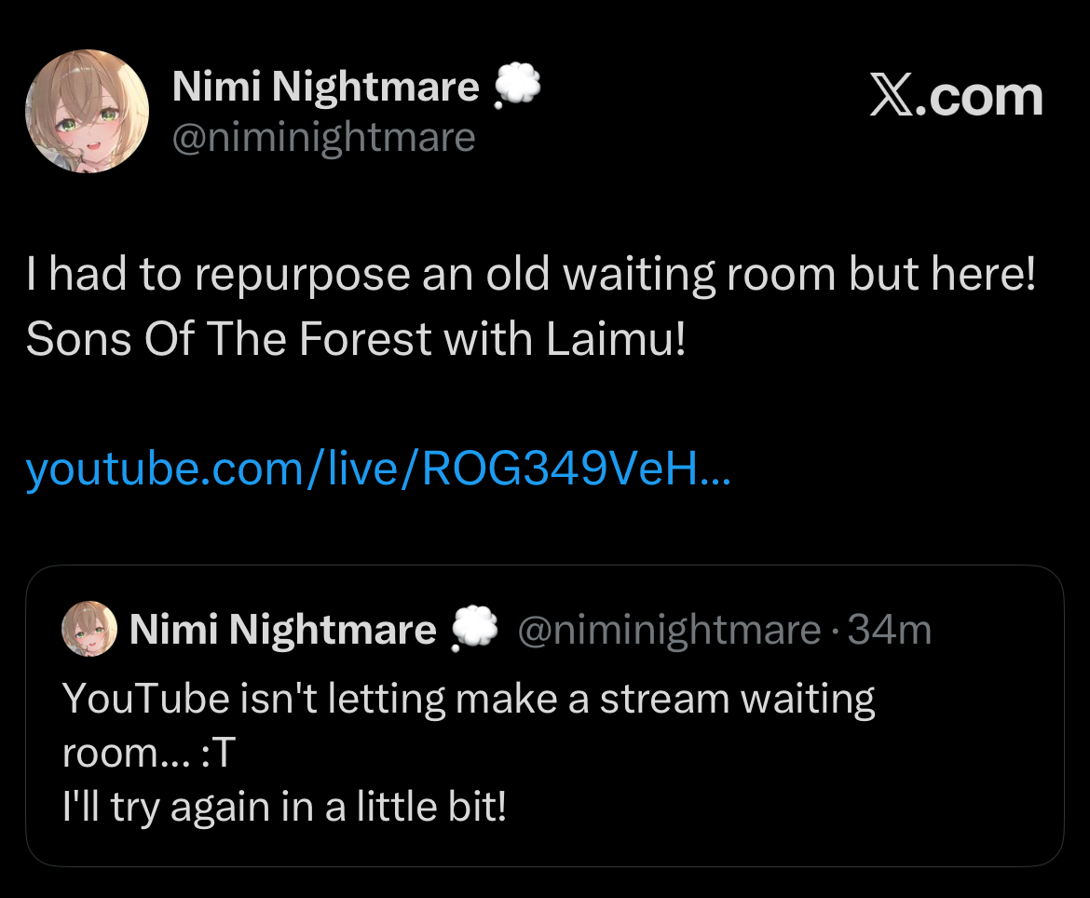
Task: Click the "Sons Of The Forest" text
Action: pyautogui.click(x=229, y=339)
